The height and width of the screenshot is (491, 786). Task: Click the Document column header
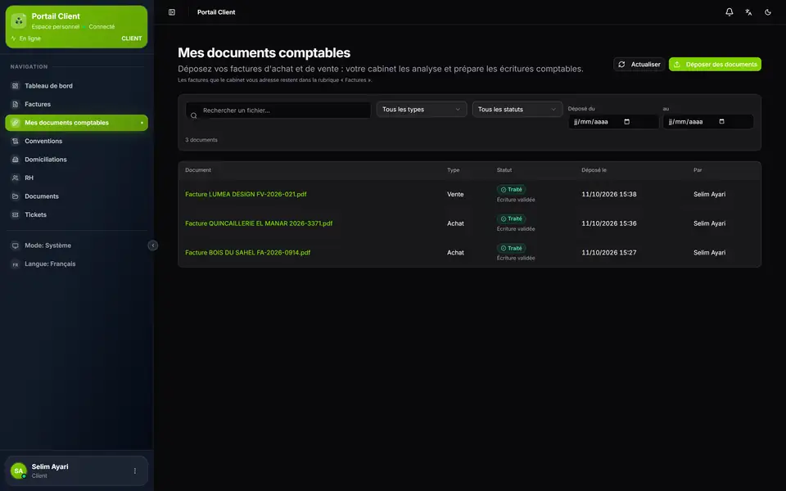[x=198, y=170]
